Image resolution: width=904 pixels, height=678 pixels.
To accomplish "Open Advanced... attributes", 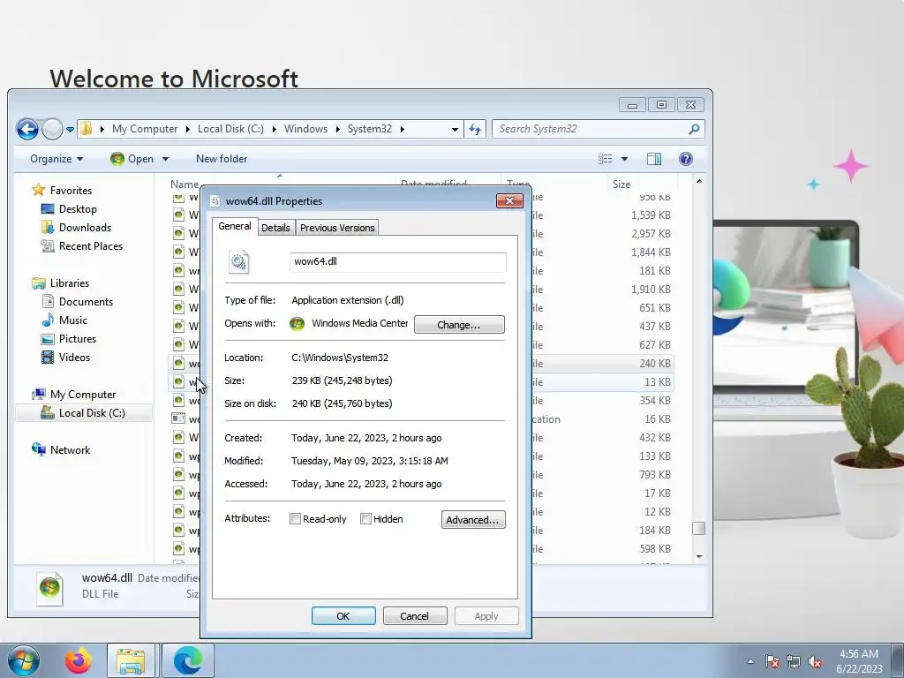I will pyautogui.click(x=473, y=519).
